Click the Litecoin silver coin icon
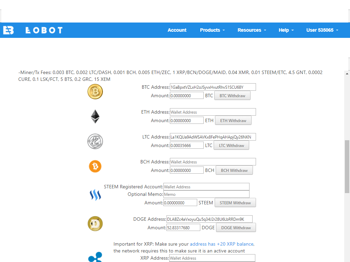Screen dimensions: 350x262 (x=95, y=141)
